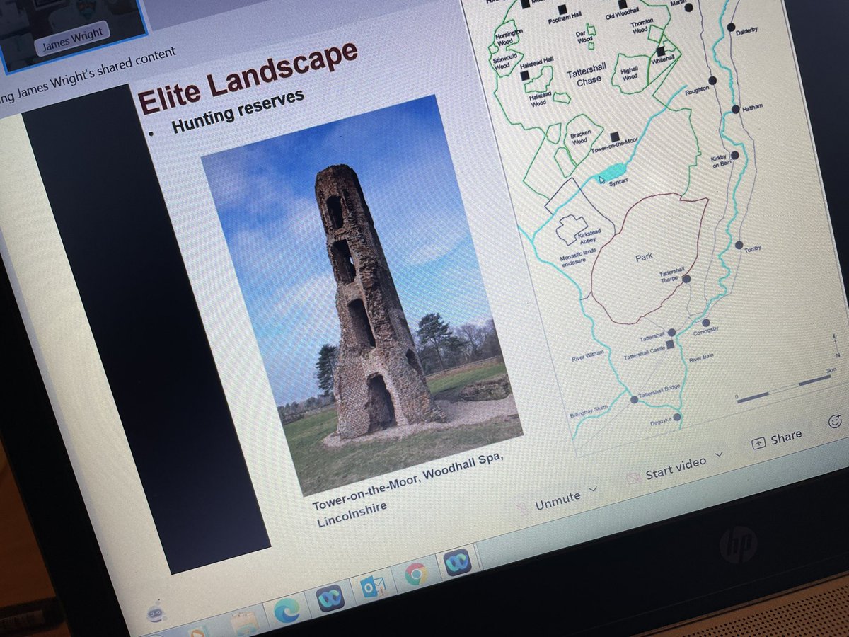Open Microsoft Edge from the taskbar

tap(287, 611)
